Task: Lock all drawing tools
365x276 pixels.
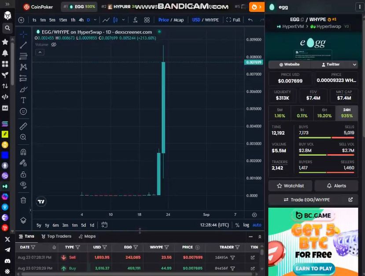Action: pos(23,174)
